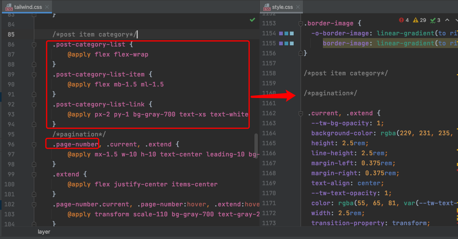Collapse the .post-category-list block at line 86

coord(34,45)
